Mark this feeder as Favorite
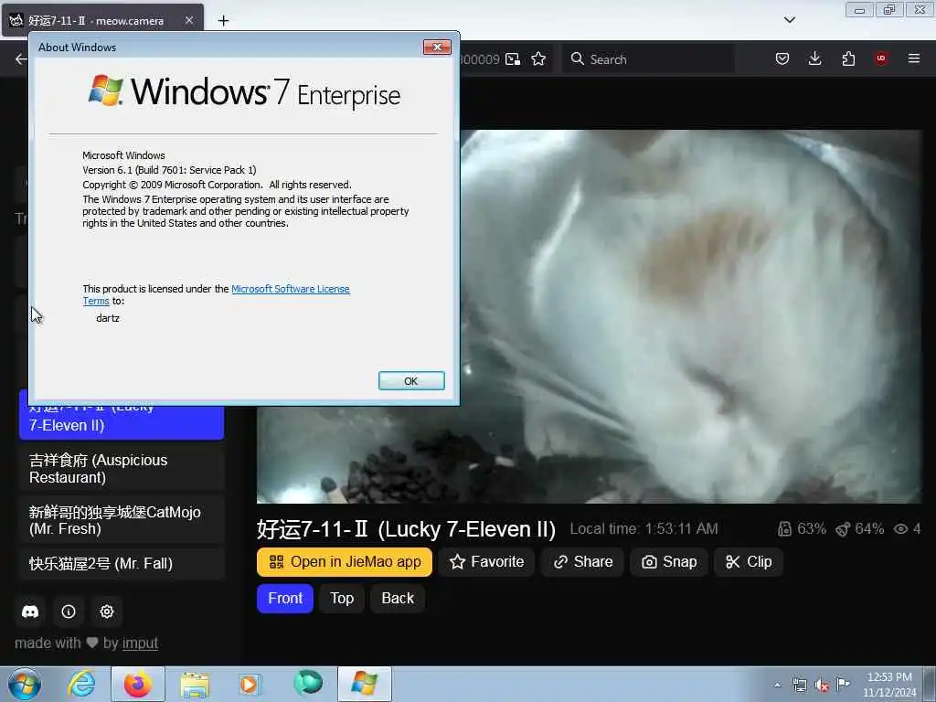This screenshot has height=702, width=936. [x=487, y=562]
